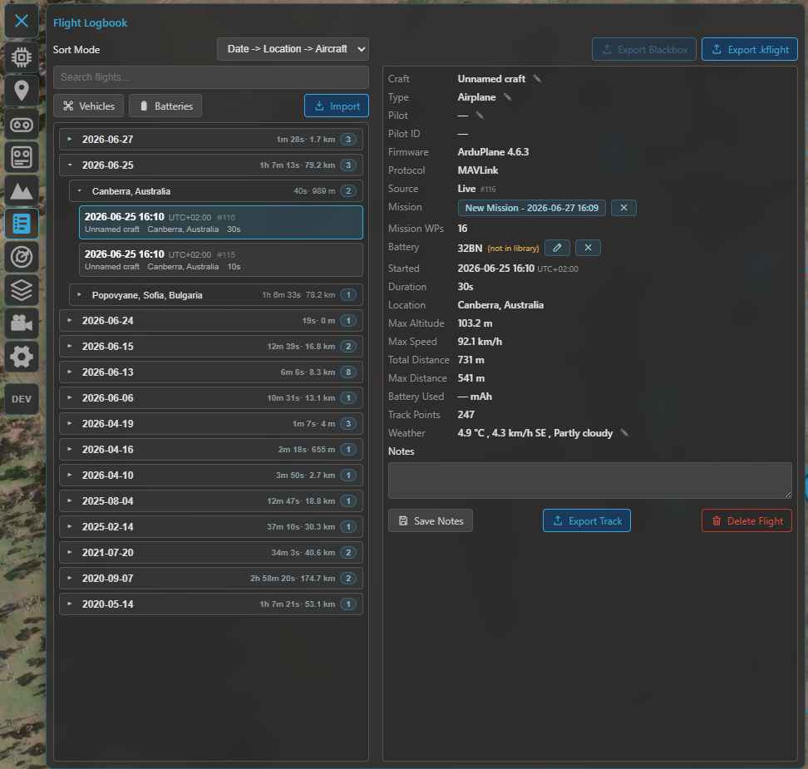Click the Import button
This screenshot has height=769, width=808.
pos(337,106)
